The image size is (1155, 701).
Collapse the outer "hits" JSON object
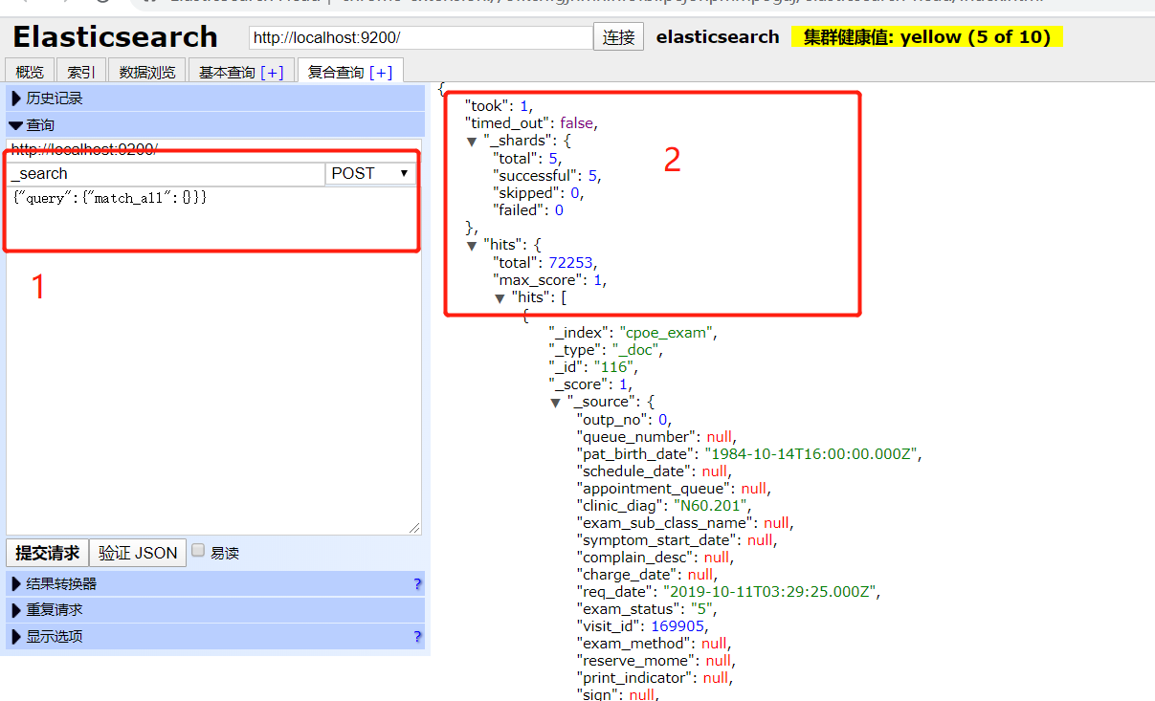472,246
